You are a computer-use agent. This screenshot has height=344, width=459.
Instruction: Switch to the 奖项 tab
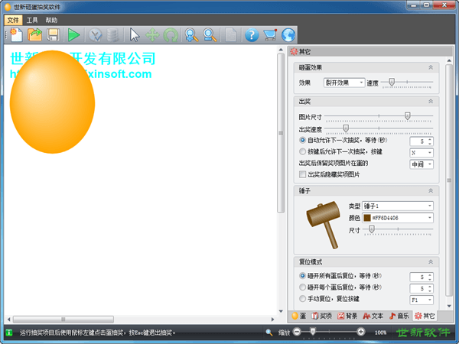coord(321,316)
